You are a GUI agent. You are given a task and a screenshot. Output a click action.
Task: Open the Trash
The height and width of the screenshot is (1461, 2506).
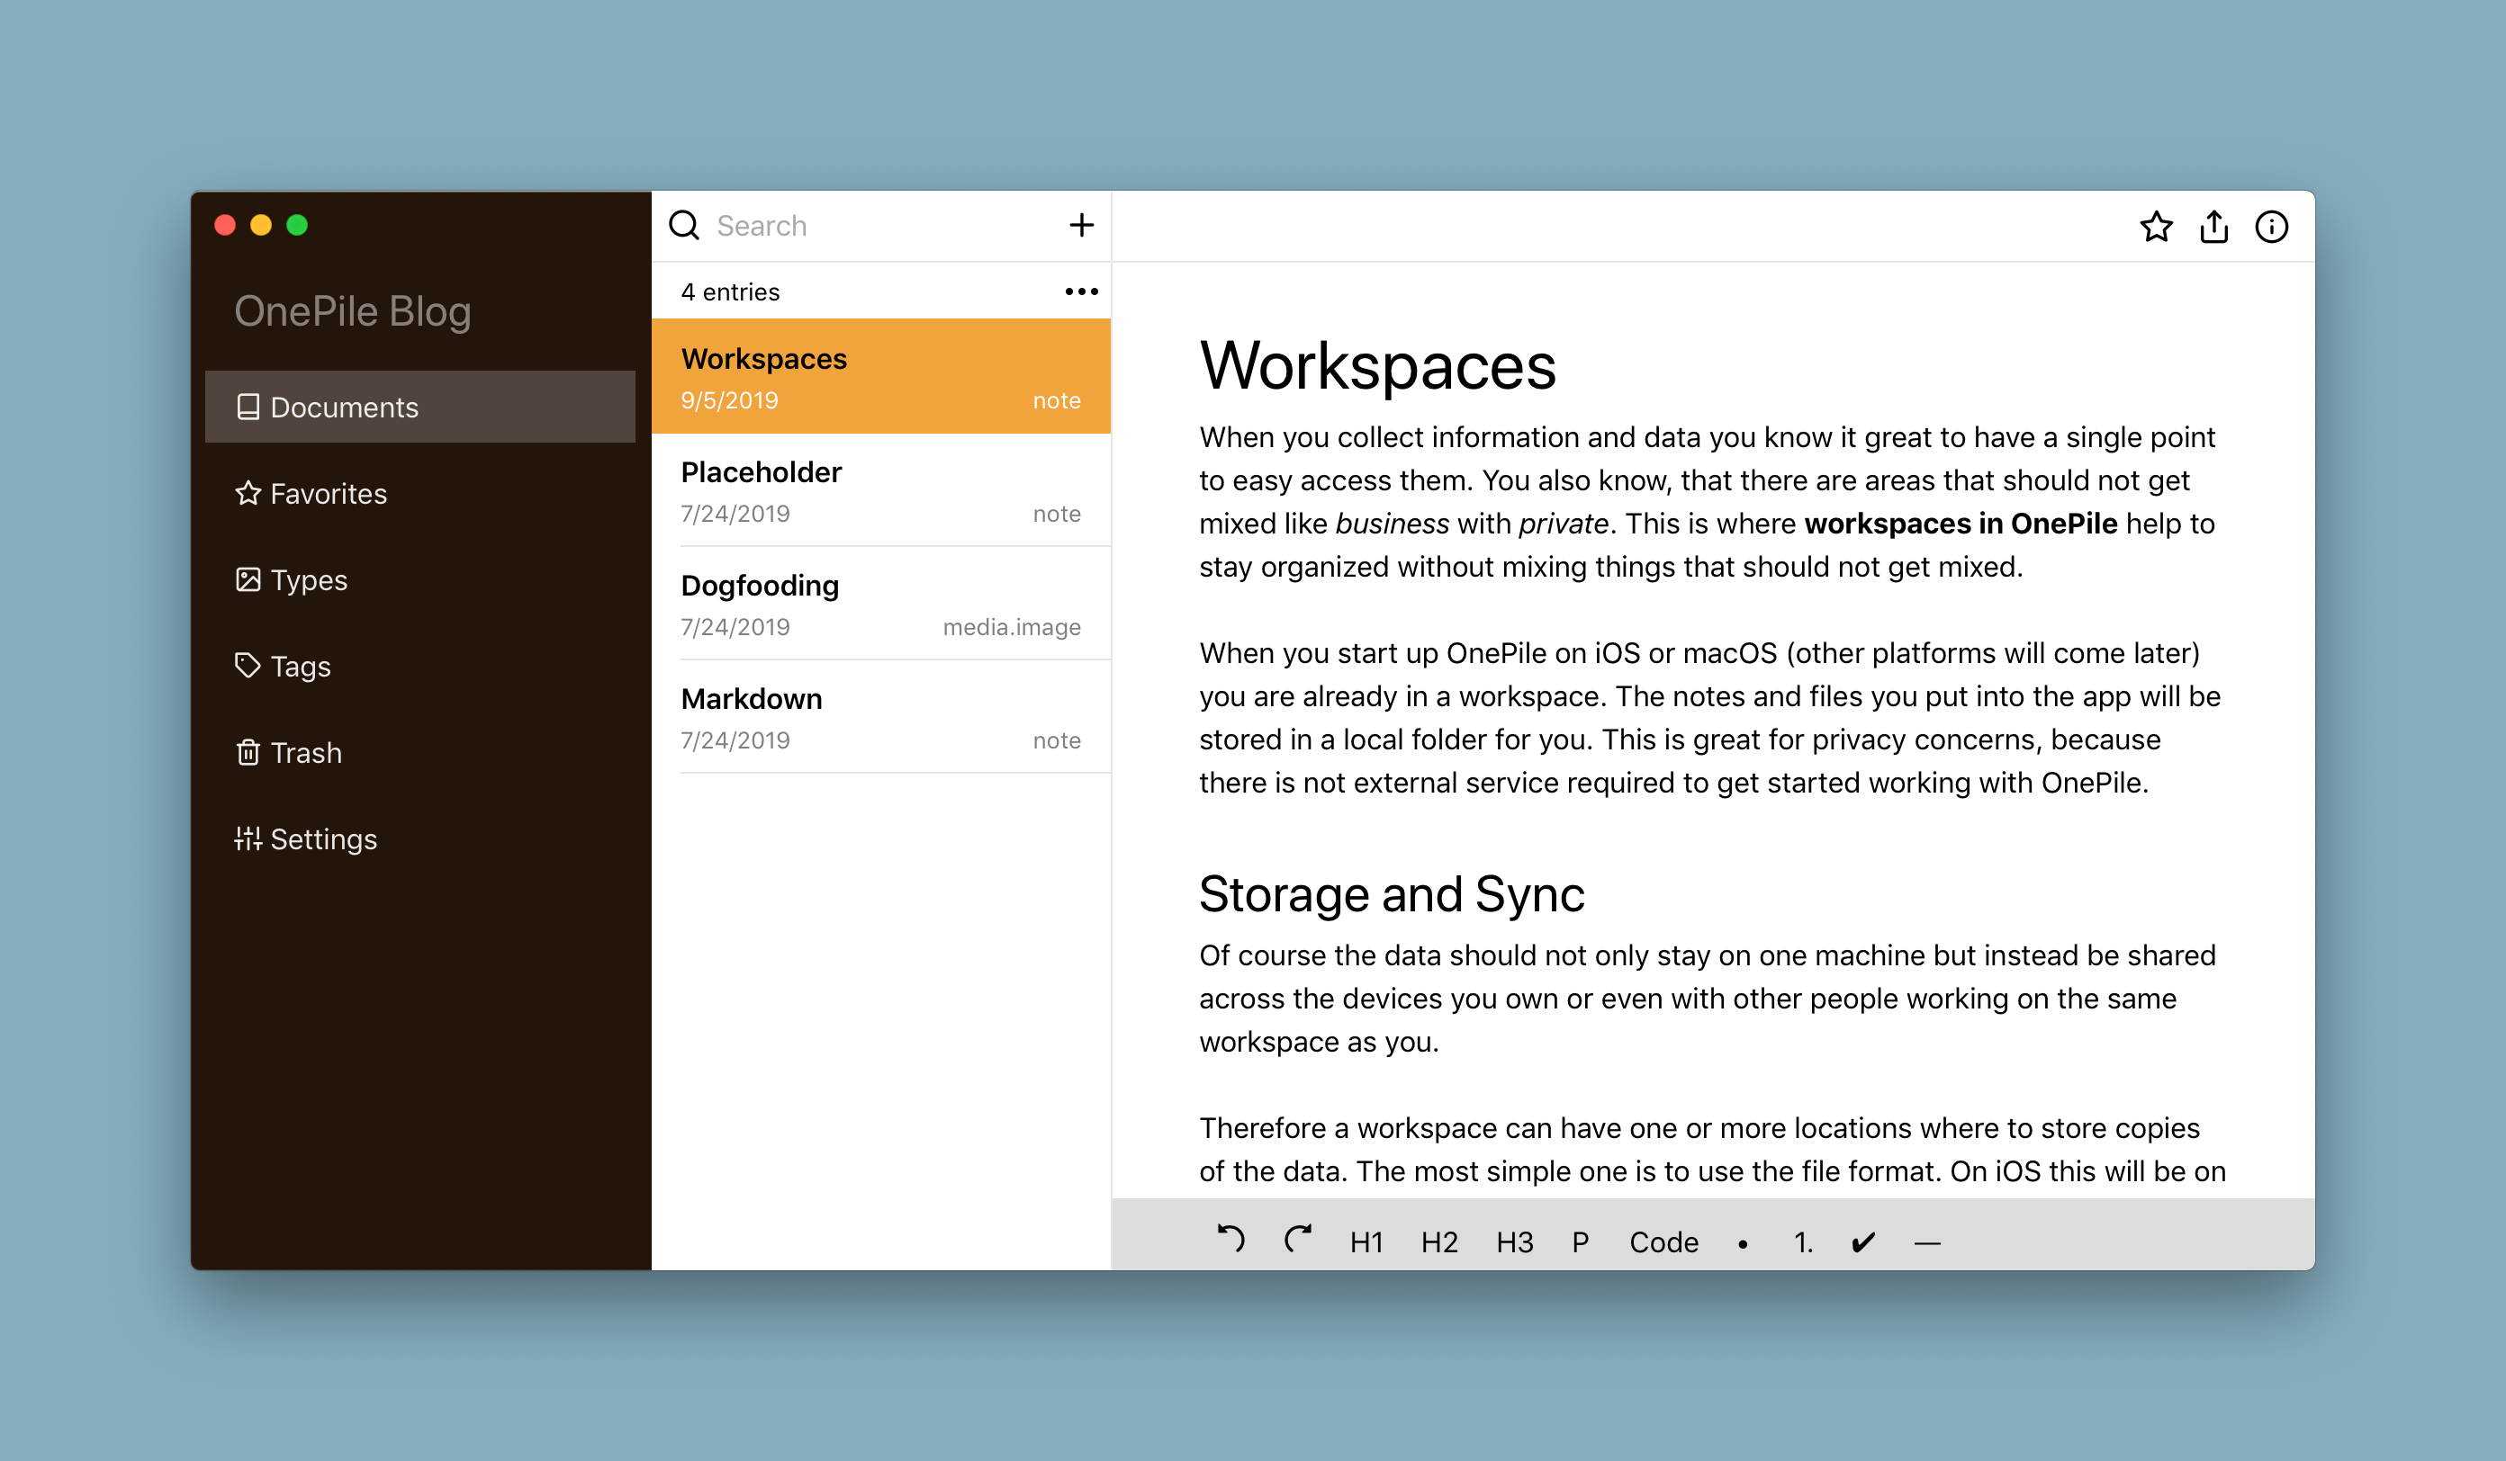click(305, 752)
